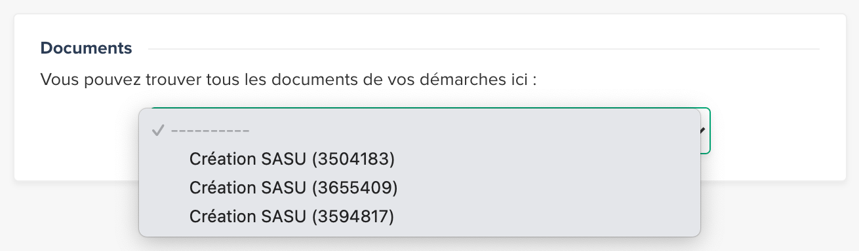This screenshot has height=251, width=859.
Task: Click the checkmark beside dashed placeholder
Action: (157, 130)
